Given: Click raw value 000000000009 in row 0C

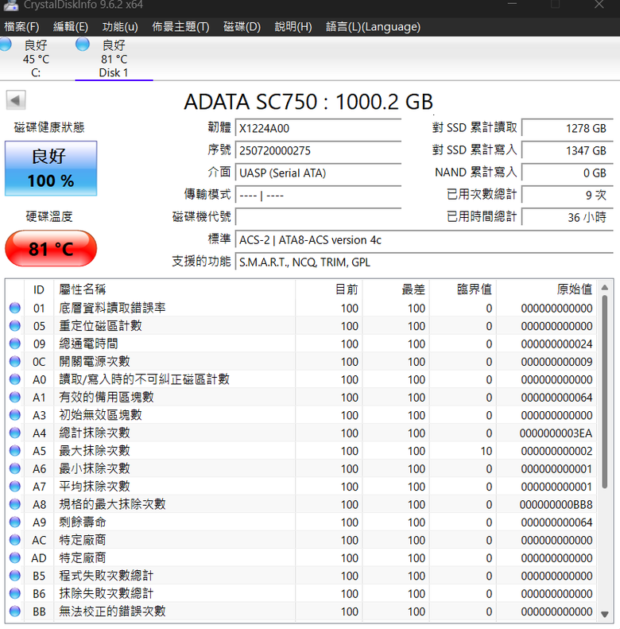Looking at the screenshot, I should 556,362.
